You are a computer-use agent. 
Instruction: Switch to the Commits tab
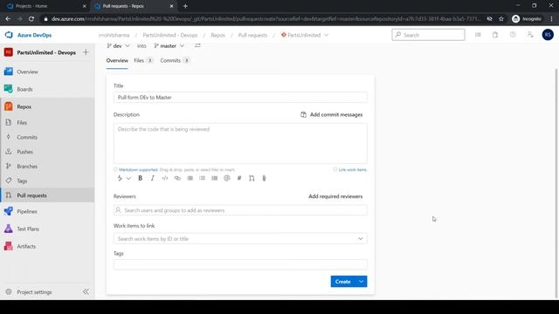coord(175,60)
